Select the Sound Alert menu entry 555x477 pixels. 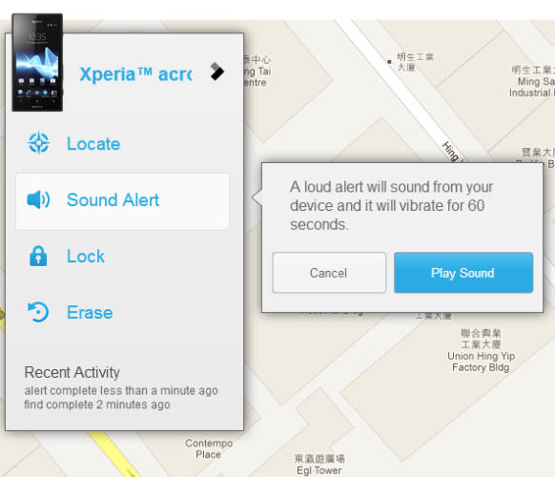tap(122, 201)
